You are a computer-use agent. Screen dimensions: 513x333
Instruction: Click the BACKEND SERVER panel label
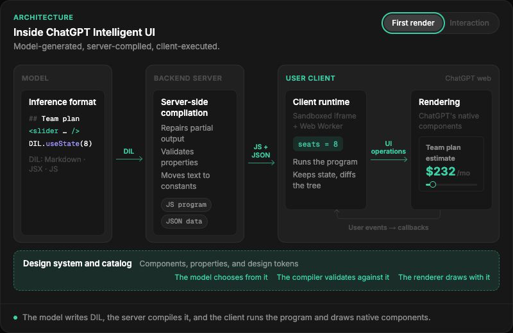[x=188, y=78]
